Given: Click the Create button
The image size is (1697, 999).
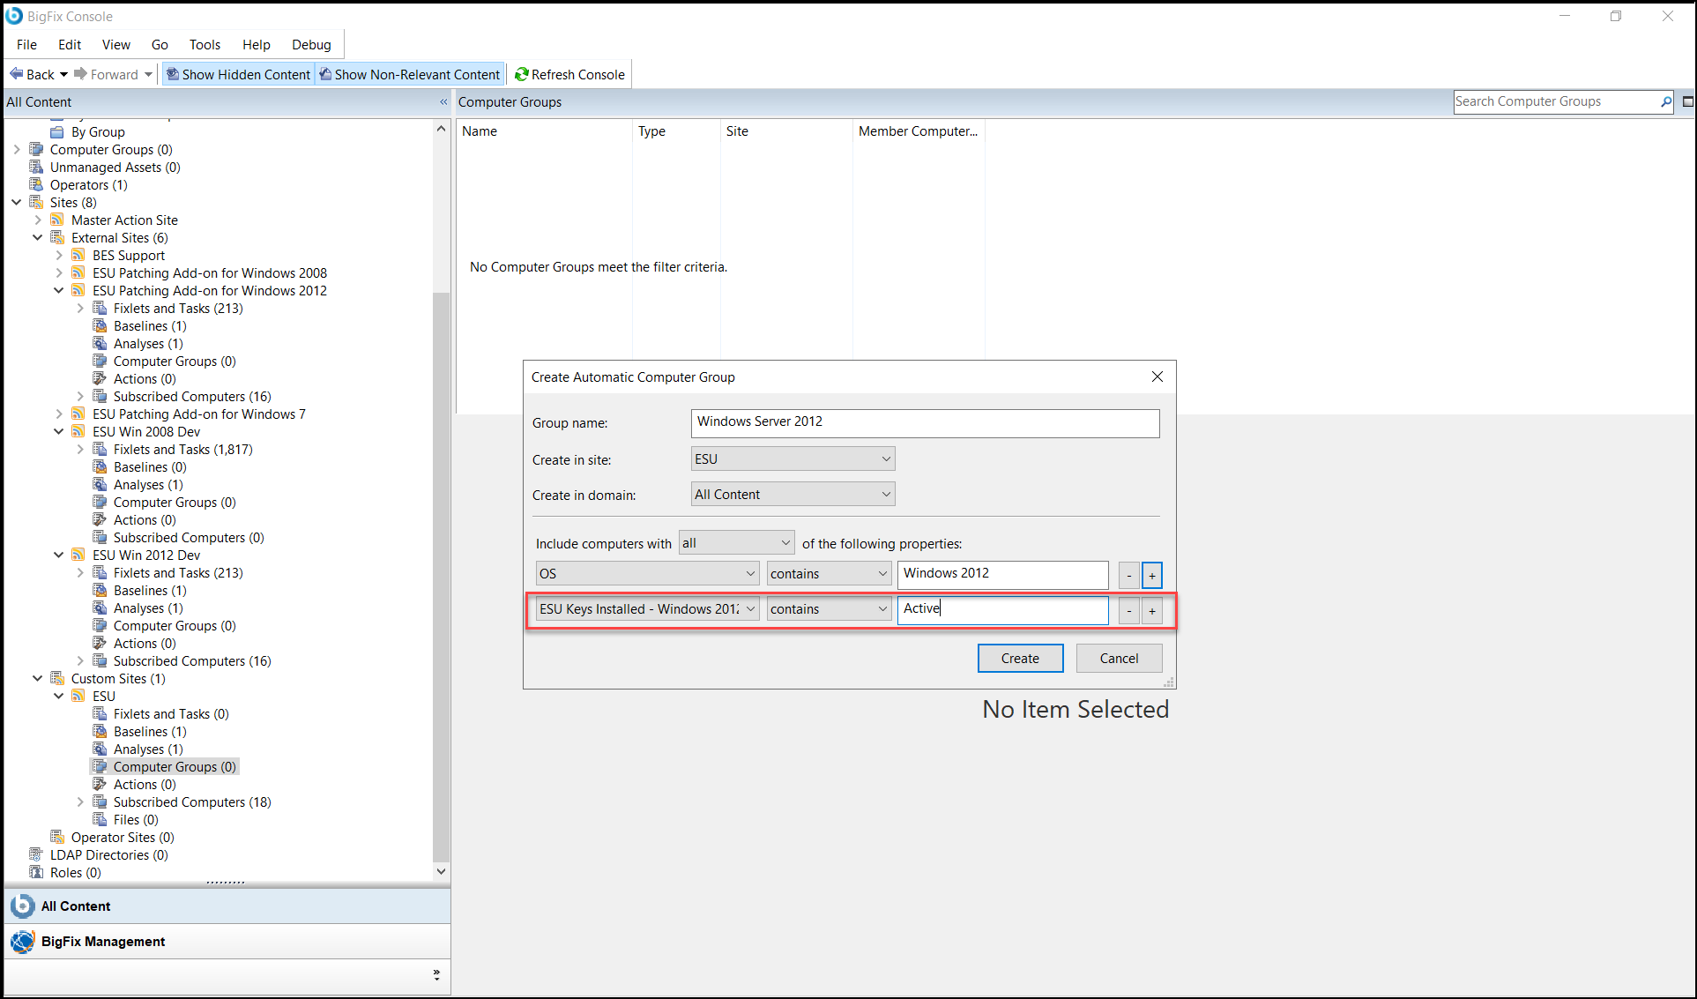Looking at the screenshot, I should click(x=1020, y=659).
